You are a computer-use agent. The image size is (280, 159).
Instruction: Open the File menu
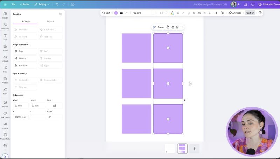click(x=14, y=4)
